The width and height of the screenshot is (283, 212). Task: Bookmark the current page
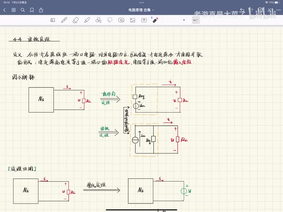coord(32,10)
